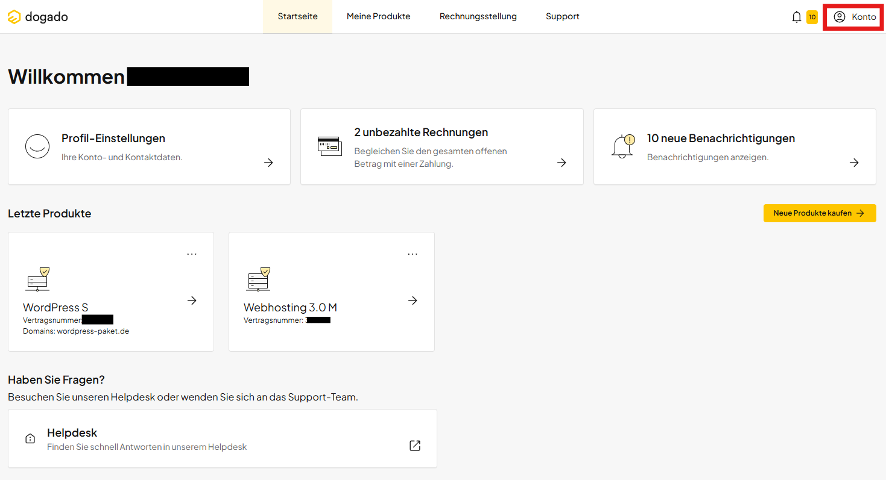The width and height of the screenshot is (886, 480).
Task: Go to the Support tab
Action: [x=562, y=17]
